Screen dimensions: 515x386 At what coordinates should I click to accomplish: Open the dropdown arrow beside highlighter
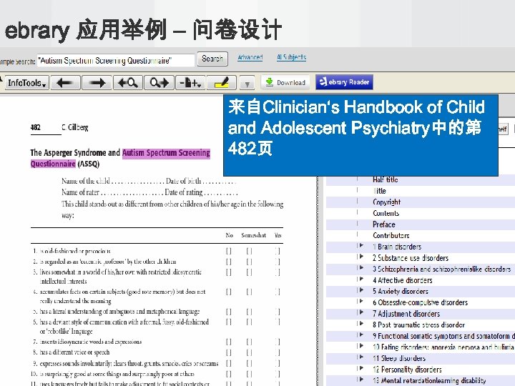(247, 84)
